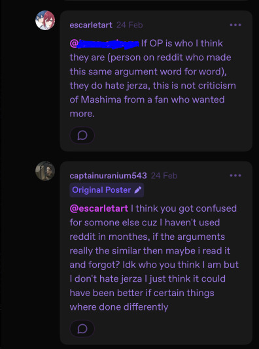Open the 24 Feb timestamp on captainuranium543's comment
The width and height of the screenshot is (259, 349).
click(x=164, y=176)
